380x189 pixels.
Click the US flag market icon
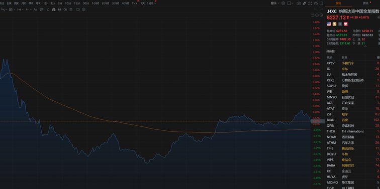pos(329,24)
